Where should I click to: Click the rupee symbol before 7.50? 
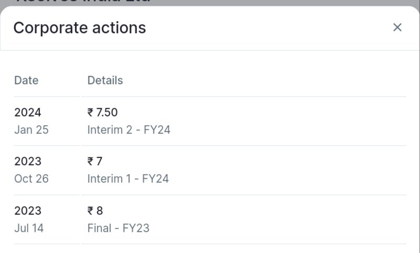click(90, 112)
